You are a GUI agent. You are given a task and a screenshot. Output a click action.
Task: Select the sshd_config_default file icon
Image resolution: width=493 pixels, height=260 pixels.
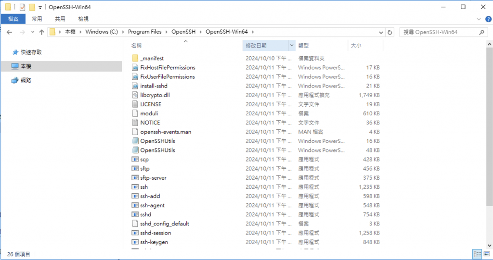[x=135, y=223]
